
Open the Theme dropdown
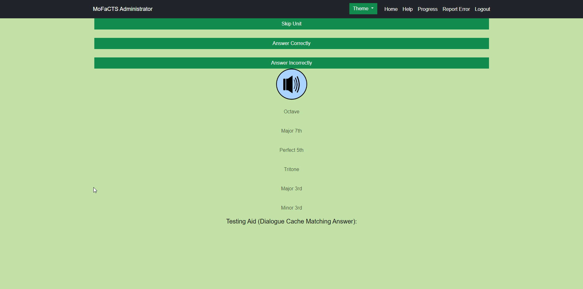click(363, 9)
